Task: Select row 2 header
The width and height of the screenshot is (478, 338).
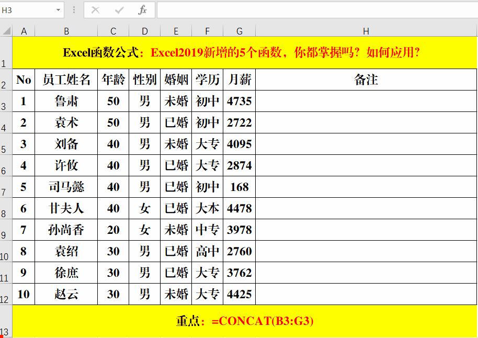Action: tap(6, 80)
